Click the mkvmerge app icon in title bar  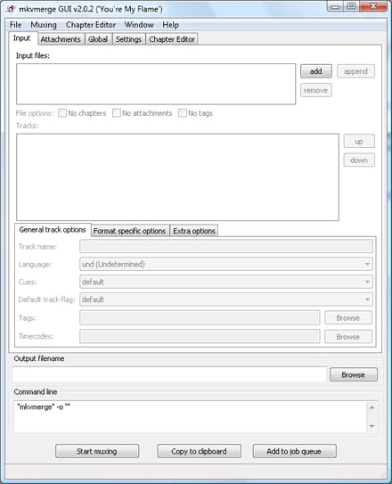coord(11,9)
